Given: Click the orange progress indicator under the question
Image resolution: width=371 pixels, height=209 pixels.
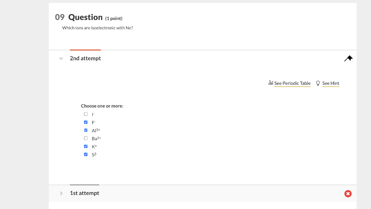Looking at the screenshot, I should click(85, 50).
